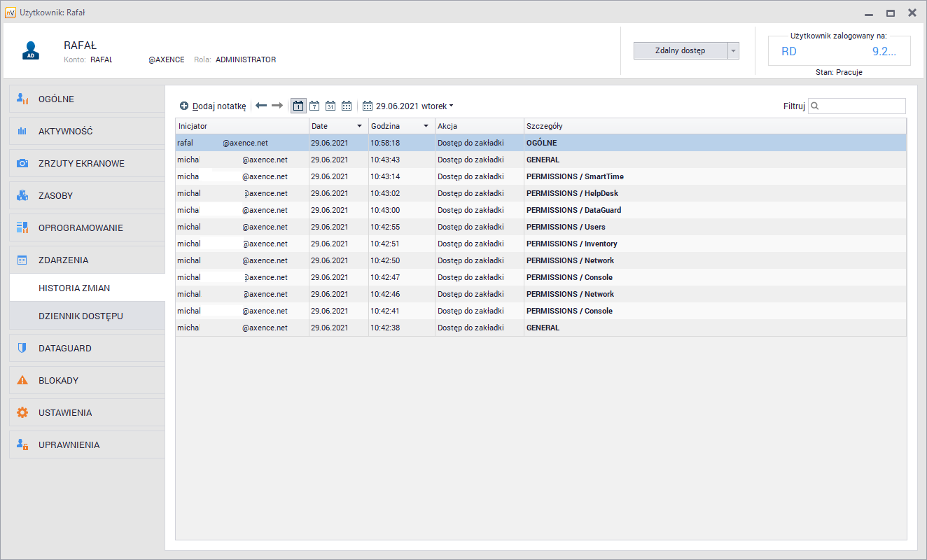Click the DATAGUARD shield icon
Image resolution: width=927 pixels, height=560 pixels.
click(22, 347)
